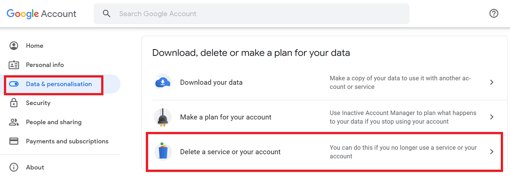Expand the Download your data chevron
This screenshot has height=180, width=510.
(x=492, y=82)
